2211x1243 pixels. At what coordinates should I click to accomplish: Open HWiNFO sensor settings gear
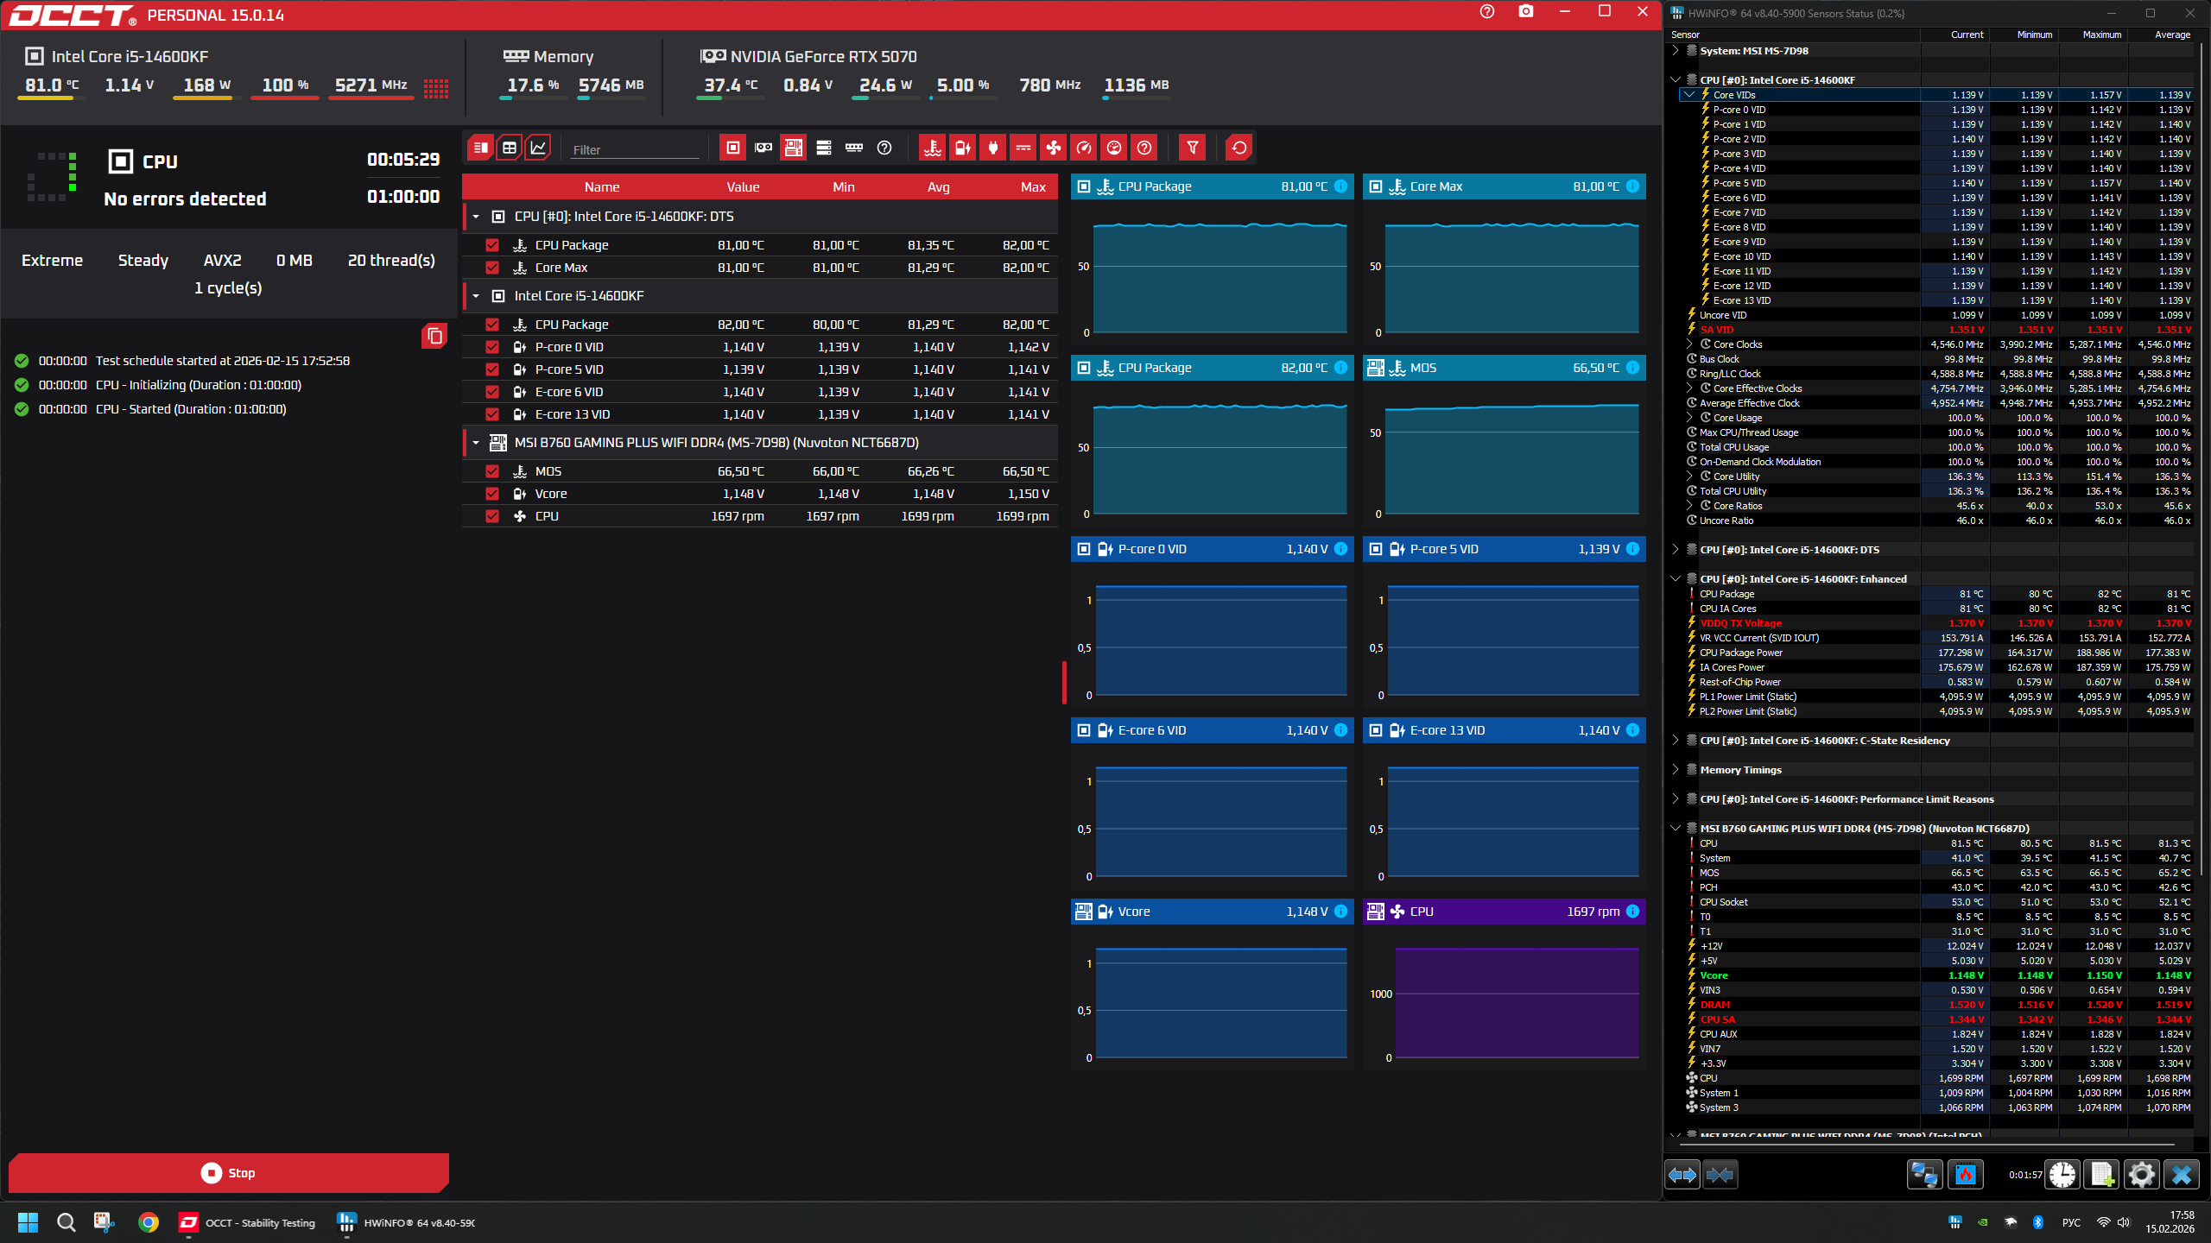(x=2141, y=1175)
